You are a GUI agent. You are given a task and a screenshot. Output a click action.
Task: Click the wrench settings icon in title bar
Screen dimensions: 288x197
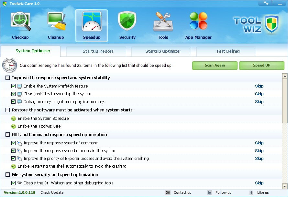(x=266, y=3)
